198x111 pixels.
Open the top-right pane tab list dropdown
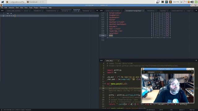pyautogui.click(x=196, y=11)
